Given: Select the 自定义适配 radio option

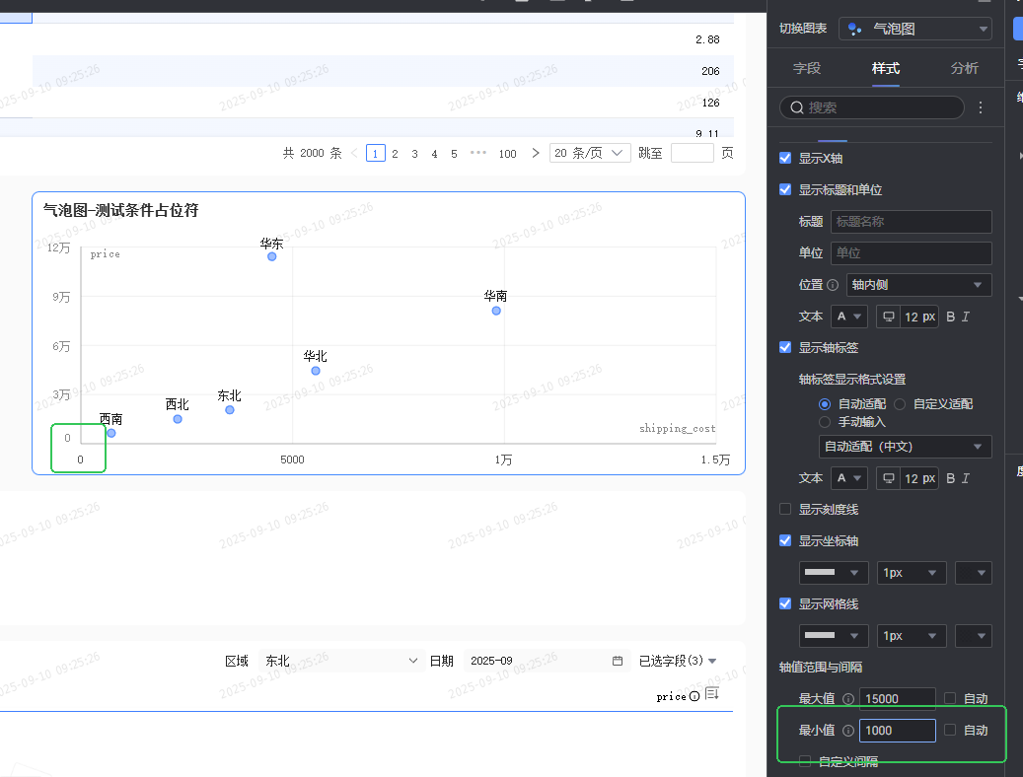Looking at the screenshot, I should coord(900,403).
